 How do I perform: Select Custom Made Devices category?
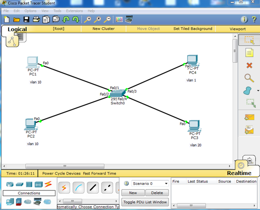[37, 201]
